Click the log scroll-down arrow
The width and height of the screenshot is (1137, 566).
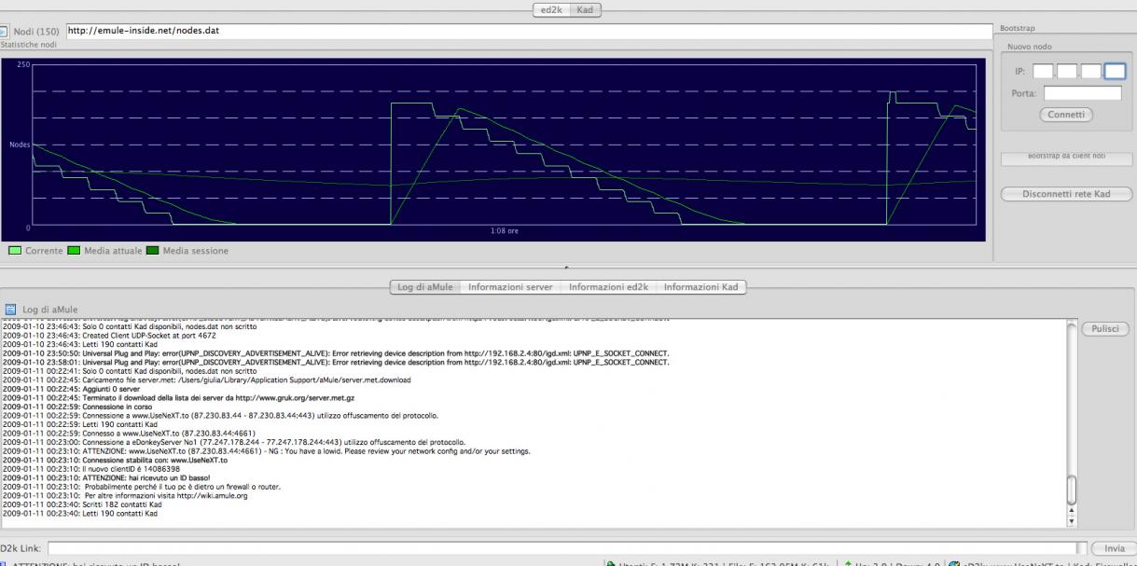1071,520
